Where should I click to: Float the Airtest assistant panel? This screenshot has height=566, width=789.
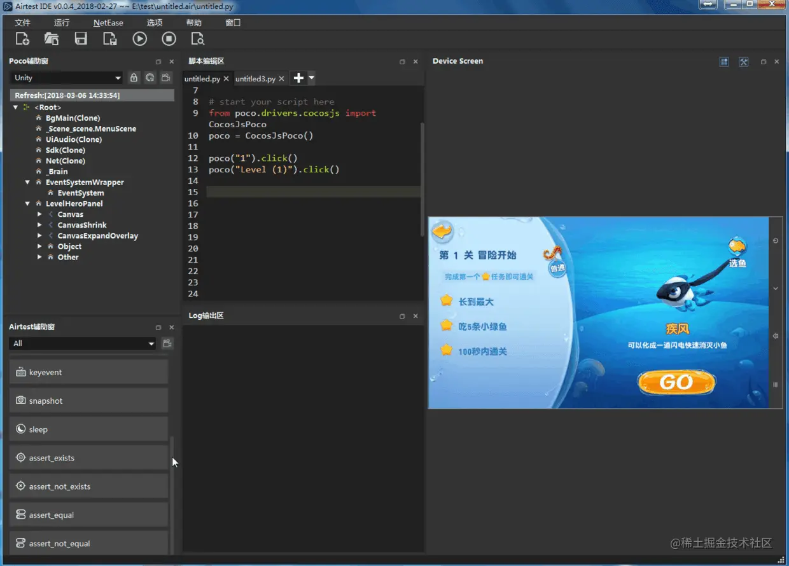(x=158, y=328)
